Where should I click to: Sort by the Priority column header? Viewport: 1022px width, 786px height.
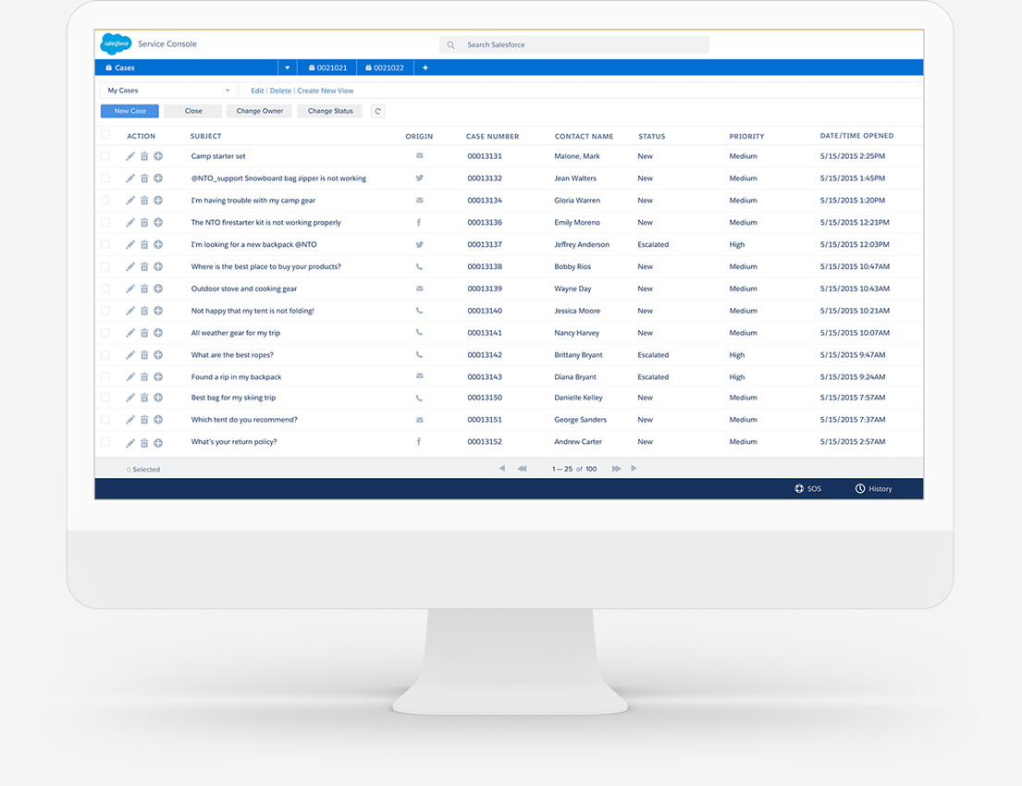coord(746,136)
